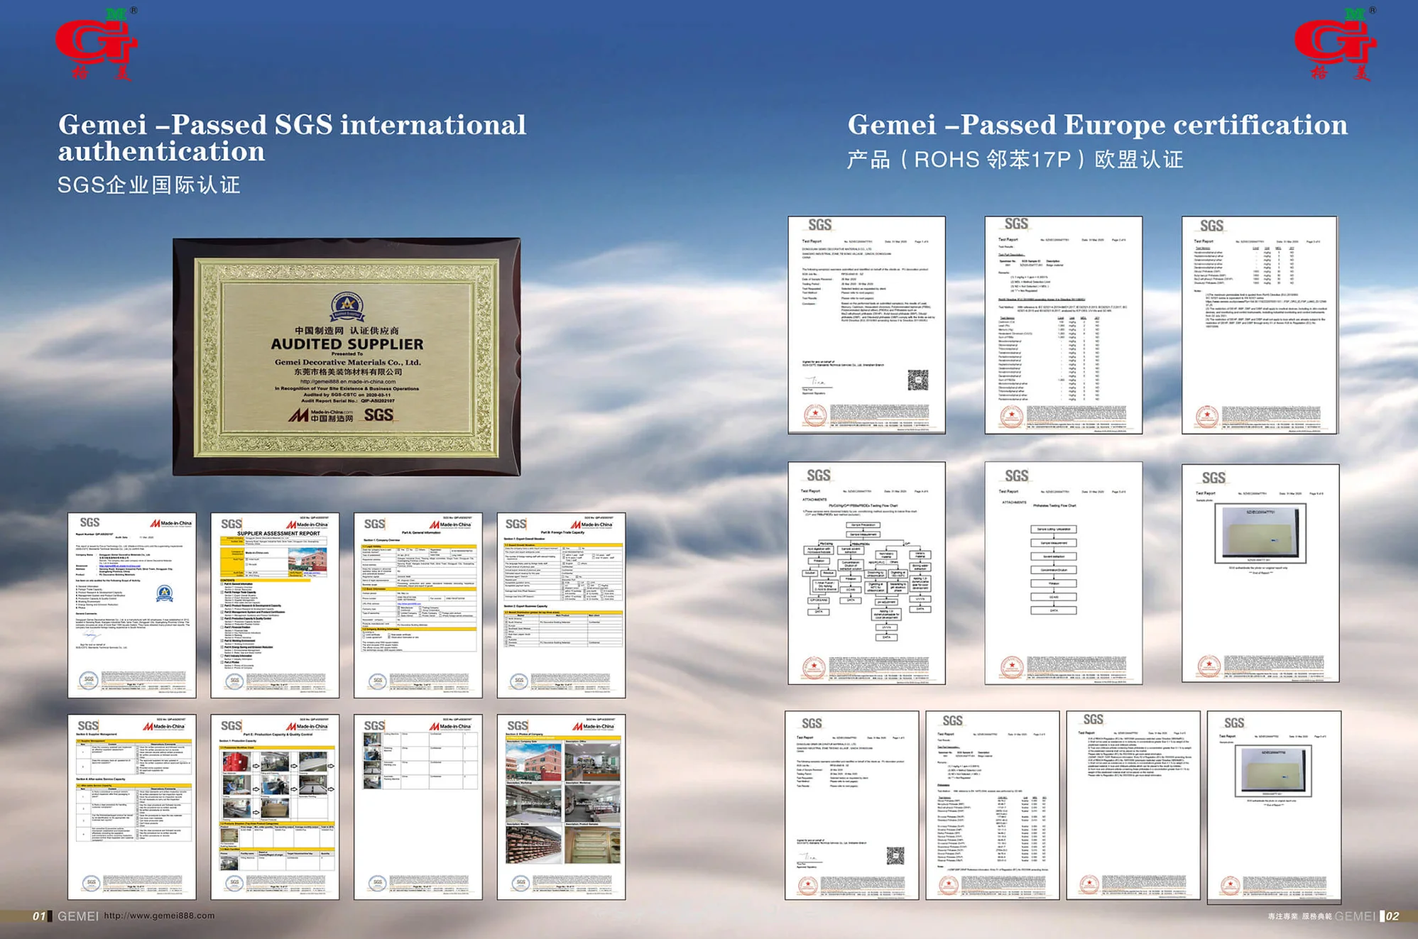Open the multi-branch testing flow chart page

866,573
